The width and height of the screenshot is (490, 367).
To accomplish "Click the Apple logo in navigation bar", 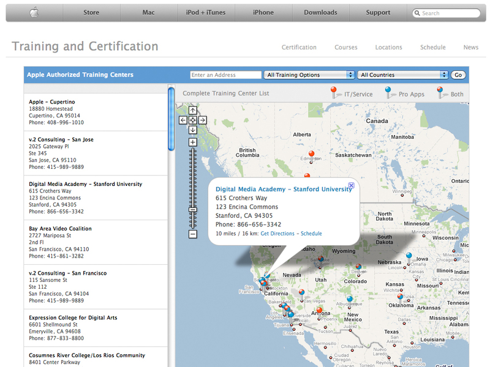I will click(34, 12).
